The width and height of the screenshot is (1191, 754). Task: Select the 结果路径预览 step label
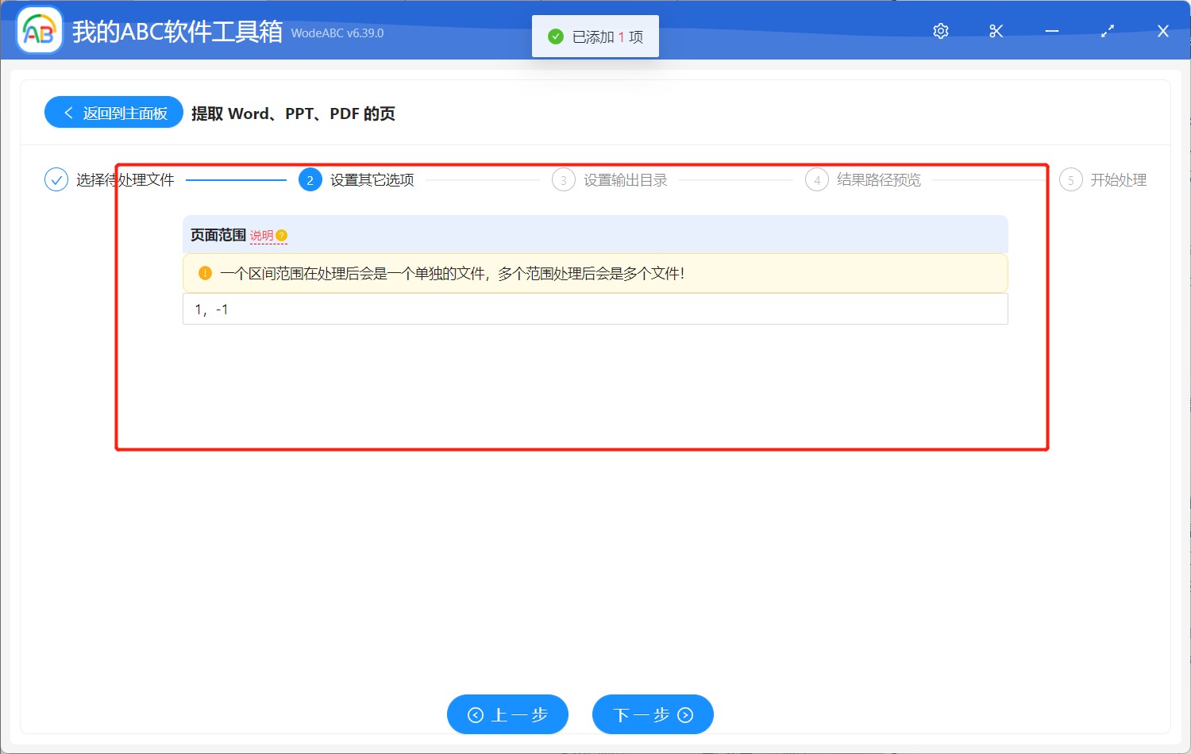point(879,180)
